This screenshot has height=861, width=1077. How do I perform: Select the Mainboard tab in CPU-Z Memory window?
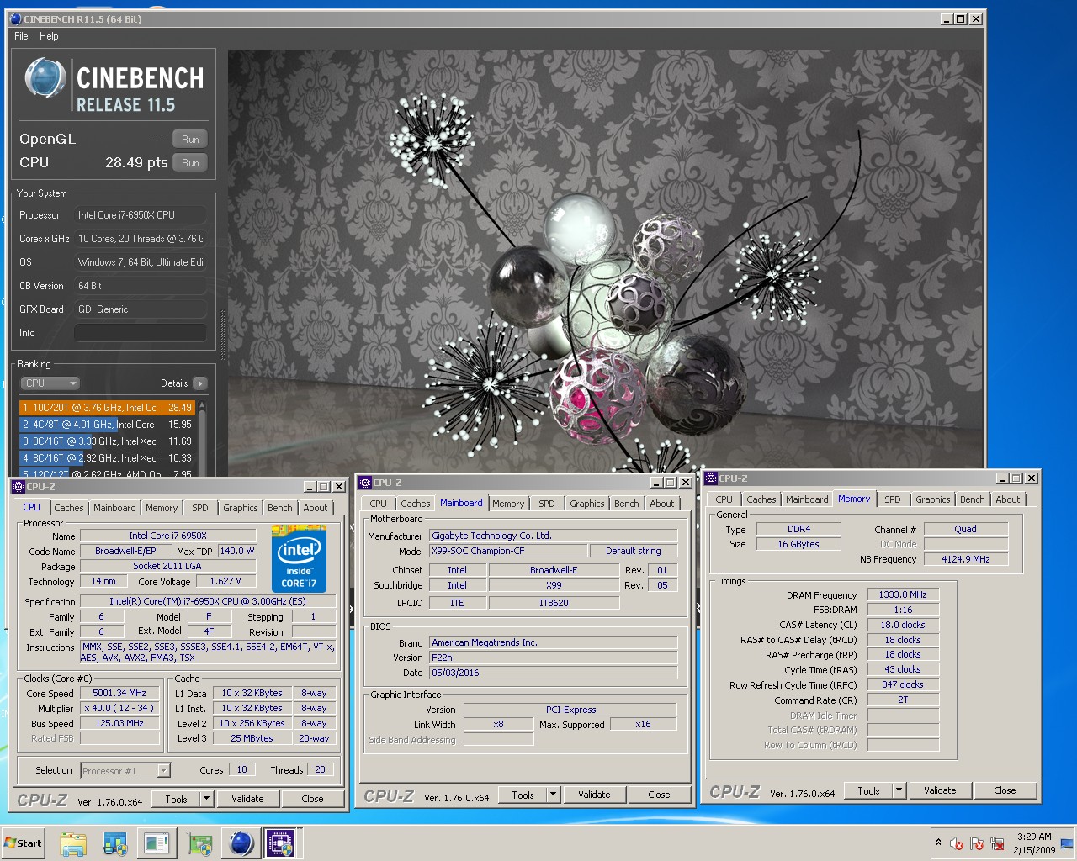[x=807, y=499]
